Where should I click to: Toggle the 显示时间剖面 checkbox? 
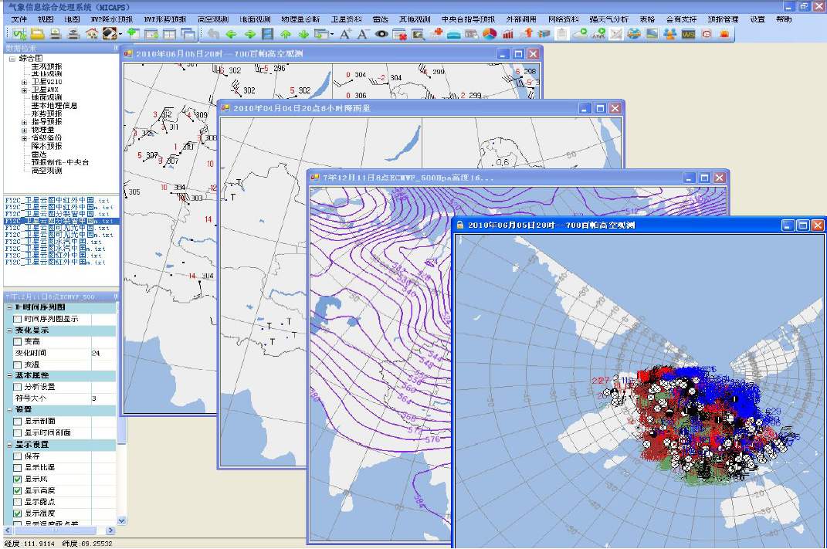(x=18, y=433)
